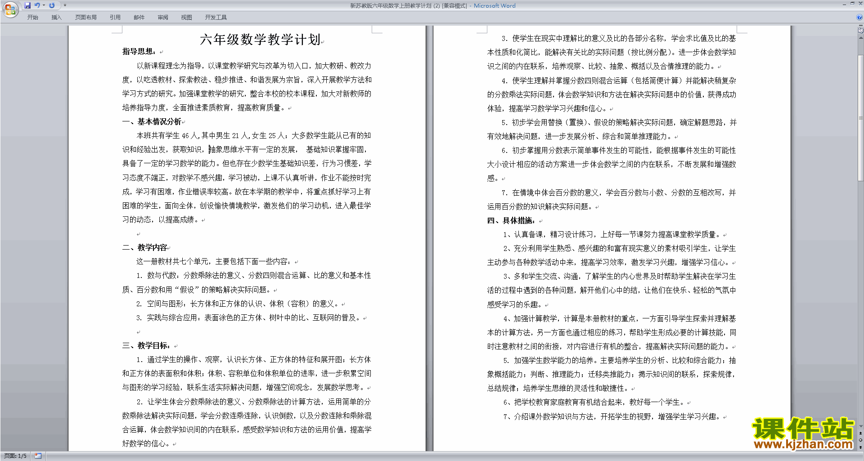The image size is (864, 461).
Task: Click the line 4、加强计算教学
Action: (x=620, y=319)
